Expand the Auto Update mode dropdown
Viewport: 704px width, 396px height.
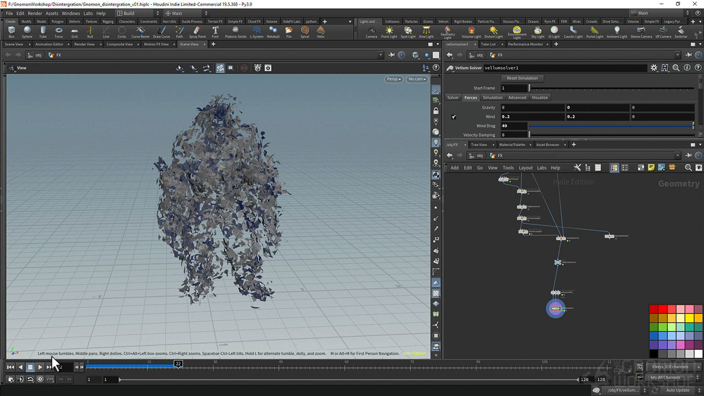pos(680,390)
